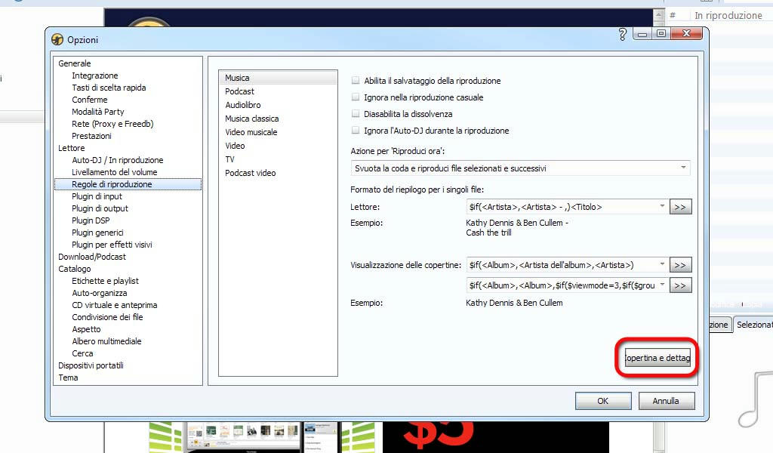Select the Video entry in the type list
Screen dimensions: 773x453
click(x=236, y=146)
